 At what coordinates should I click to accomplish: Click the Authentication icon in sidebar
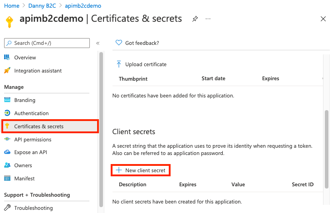click(7, 113)
